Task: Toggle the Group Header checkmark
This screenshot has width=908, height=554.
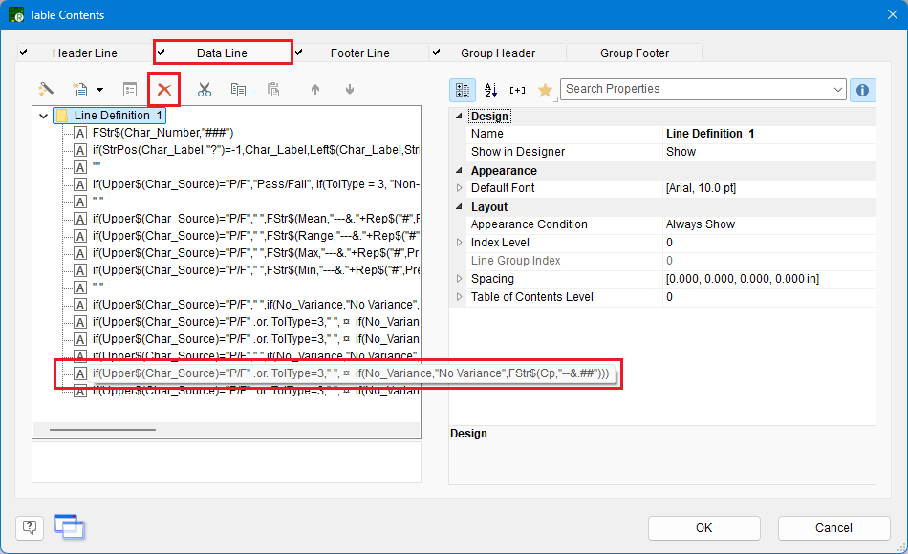Action: (436, 53)
